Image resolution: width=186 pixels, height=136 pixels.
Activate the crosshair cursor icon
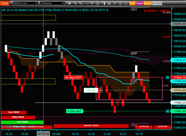[92, 3]
